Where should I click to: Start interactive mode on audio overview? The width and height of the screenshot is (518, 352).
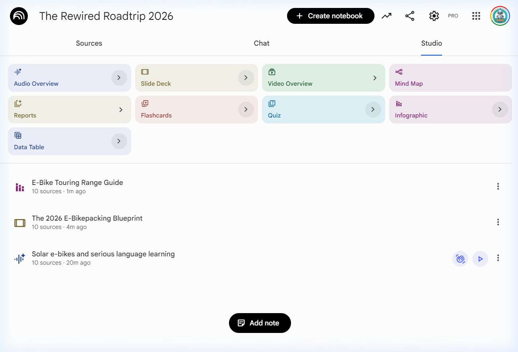460,259
